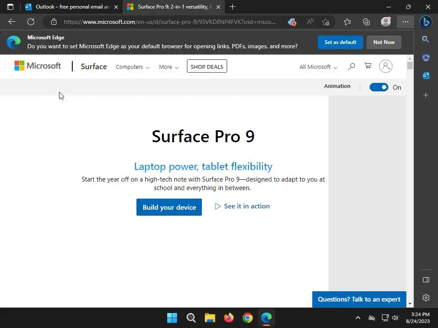Click the address bar URL
This screenshot has width=438, height=328.
(x=169, y=22)
